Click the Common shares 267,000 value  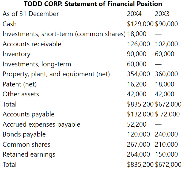pos(138,144)
